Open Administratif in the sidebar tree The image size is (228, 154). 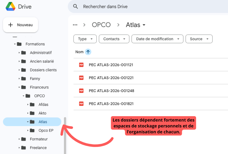pos(41,53)
